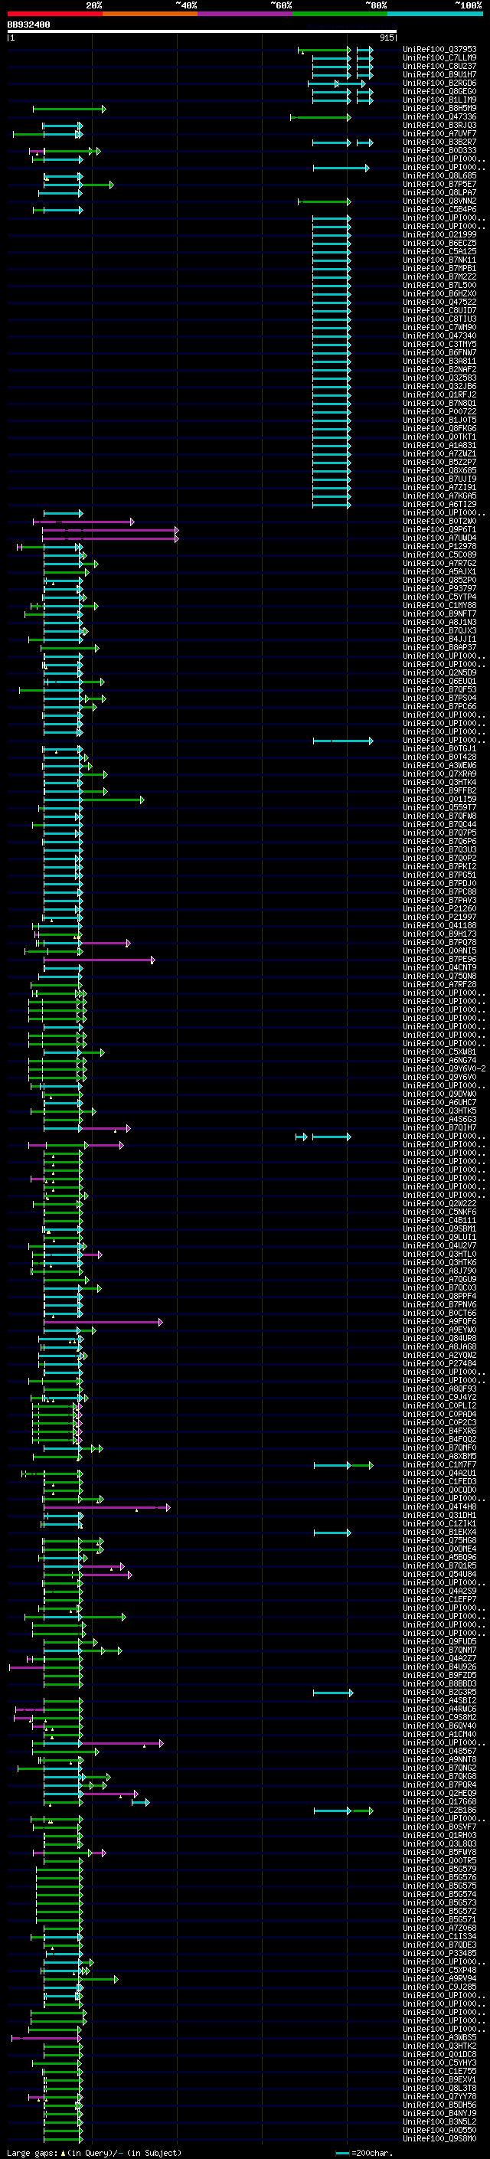The image size is (490, 2159).
Task: Click the UniRef100_P33485 entry
Action: click(x=439, y=1953)
